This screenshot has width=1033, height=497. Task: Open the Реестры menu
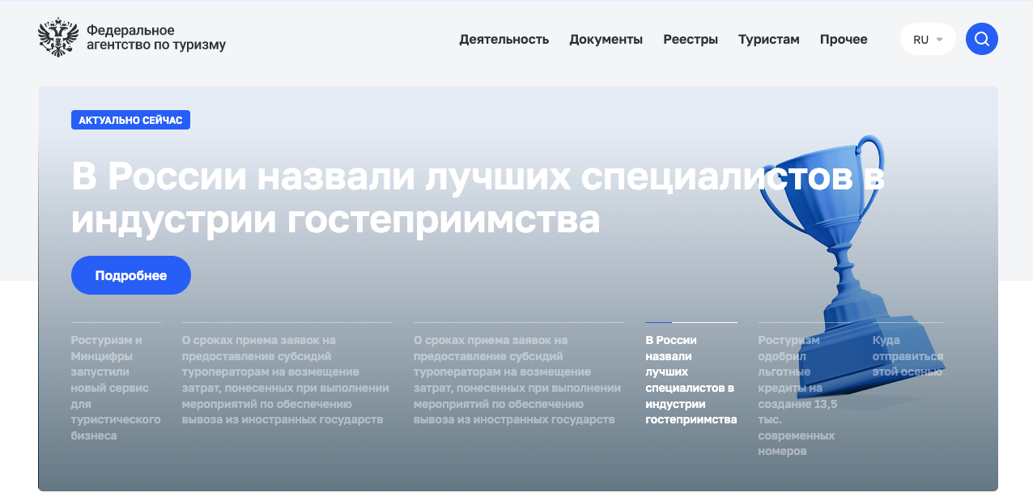tap(690, 39)
